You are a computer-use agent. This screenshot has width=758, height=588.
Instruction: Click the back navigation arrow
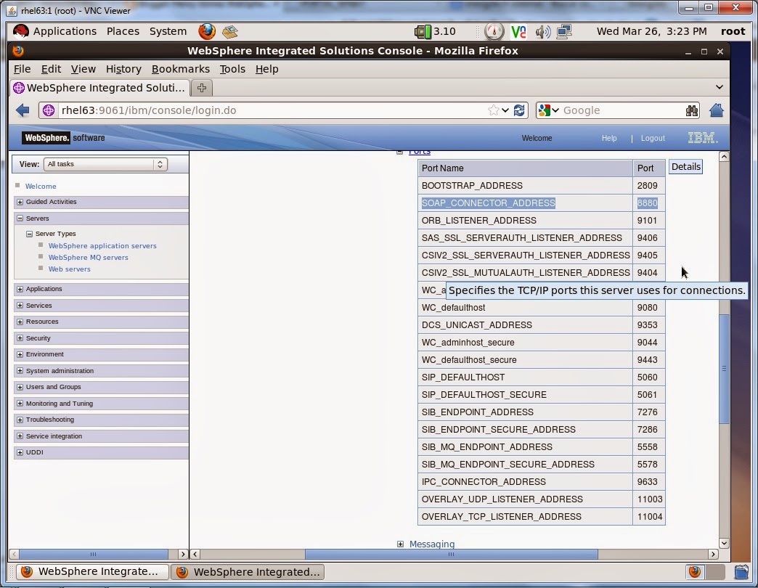click(x=23, y=110)
